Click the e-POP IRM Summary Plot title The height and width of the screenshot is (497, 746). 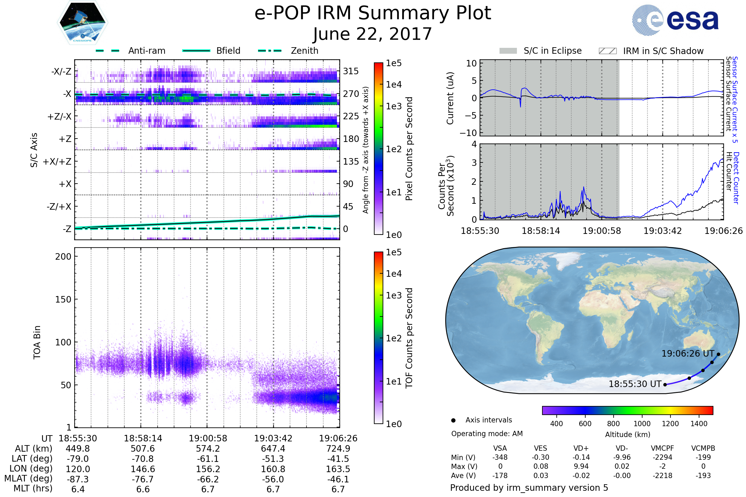373,13
